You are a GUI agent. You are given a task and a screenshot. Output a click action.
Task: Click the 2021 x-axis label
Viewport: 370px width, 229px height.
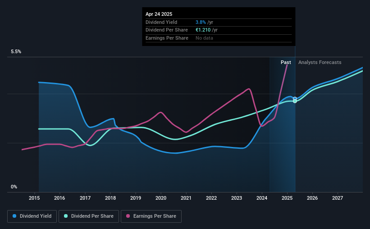tap(186, 198)
